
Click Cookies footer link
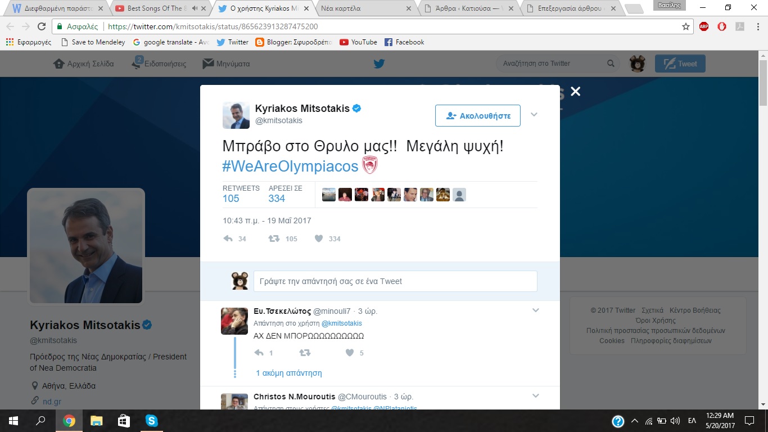click(612, 341)
